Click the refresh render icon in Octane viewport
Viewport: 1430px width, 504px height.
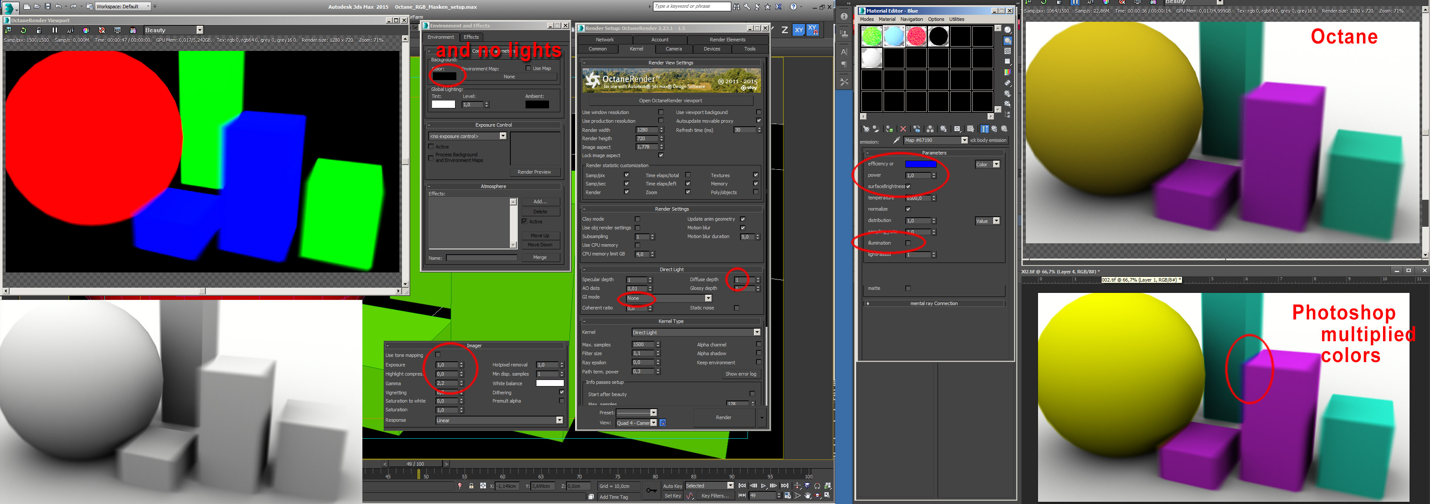[23, 30]
